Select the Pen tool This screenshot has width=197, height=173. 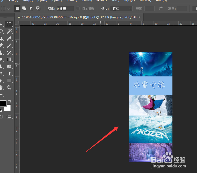(1, 74)
